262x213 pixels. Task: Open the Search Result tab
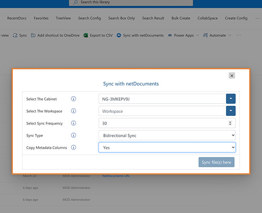153,18
